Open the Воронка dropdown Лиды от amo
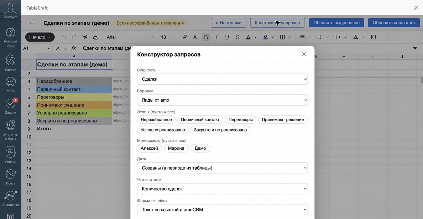Image resolution: width=423 pixels, height=219 pixels. 222,100
